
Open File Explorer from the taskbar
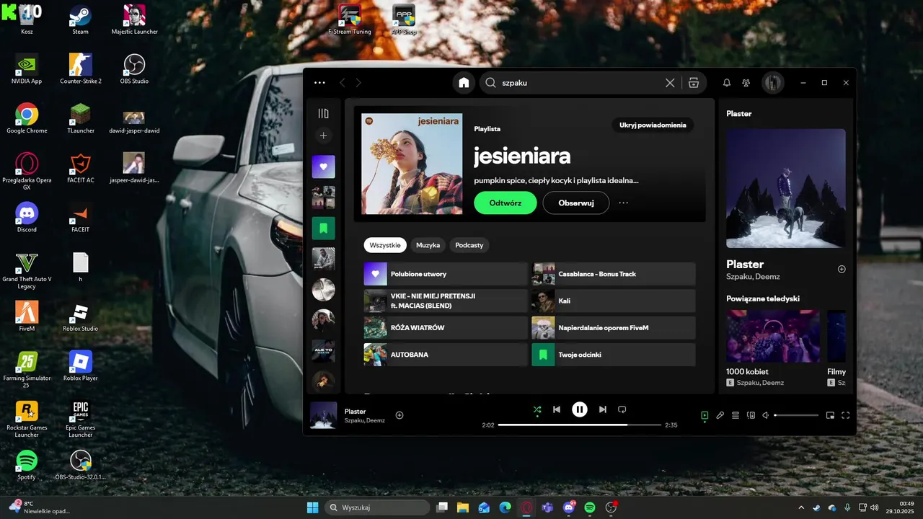pyautogui.click(x=462, y=507)
